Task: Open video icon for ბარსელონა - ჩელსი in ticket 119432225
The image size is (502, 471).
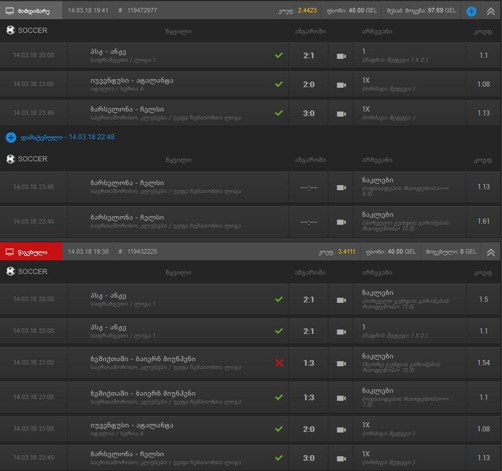Action: 341,459
